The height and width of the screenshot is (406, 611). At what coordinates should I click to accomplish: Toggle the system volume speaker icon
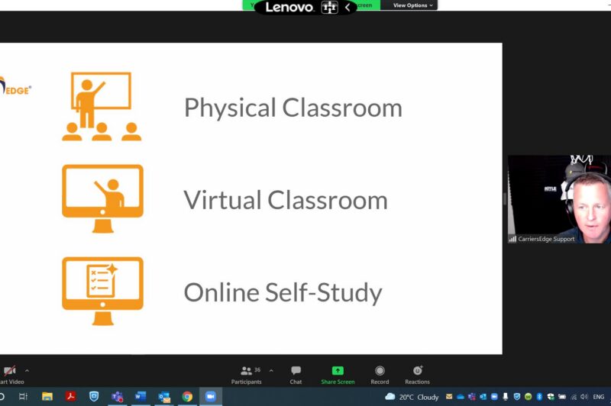(584, 397)
